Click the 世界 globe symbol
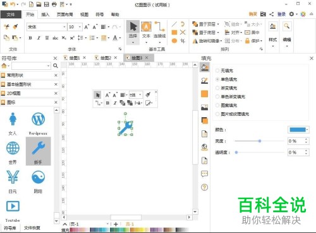The width and height of the screenshot is (316, 233). coord(13,152)
